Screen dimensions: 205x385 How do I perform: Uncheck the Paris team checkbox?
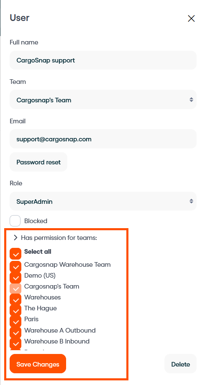[15, 321]
